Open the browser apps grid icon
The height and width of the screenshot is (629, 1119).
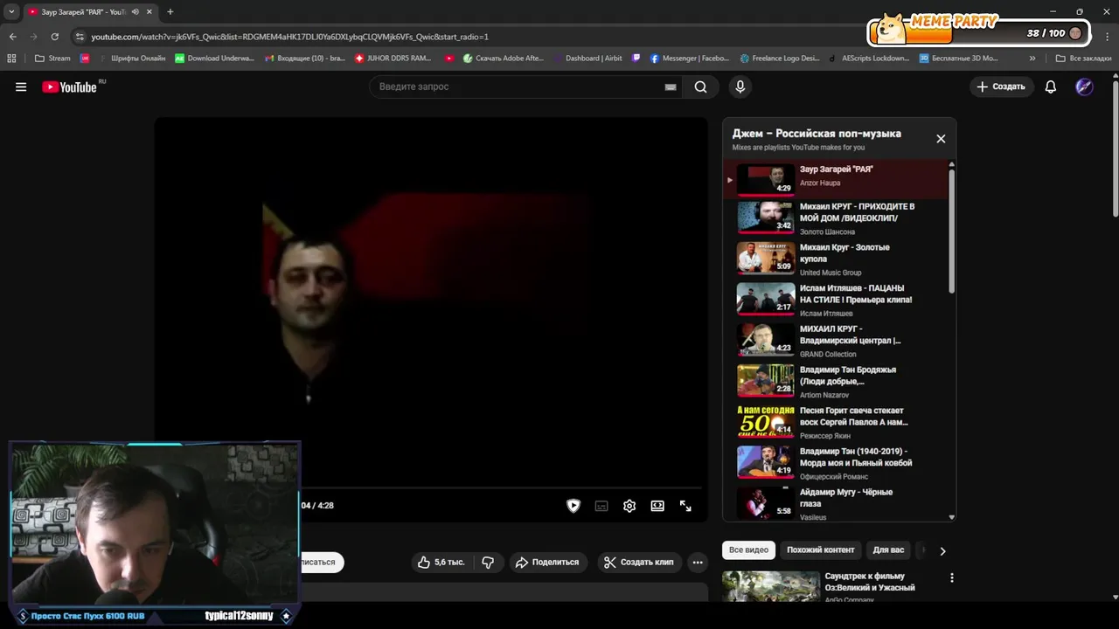tap(11, 59)
